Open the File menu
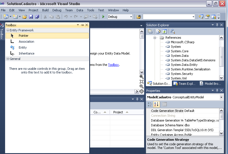 point(3,10)
